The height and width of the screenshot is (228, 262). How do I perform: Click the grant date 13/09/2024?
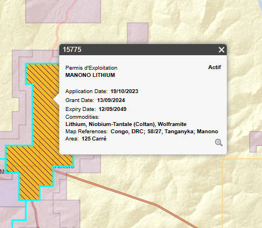tap(111, 100)
